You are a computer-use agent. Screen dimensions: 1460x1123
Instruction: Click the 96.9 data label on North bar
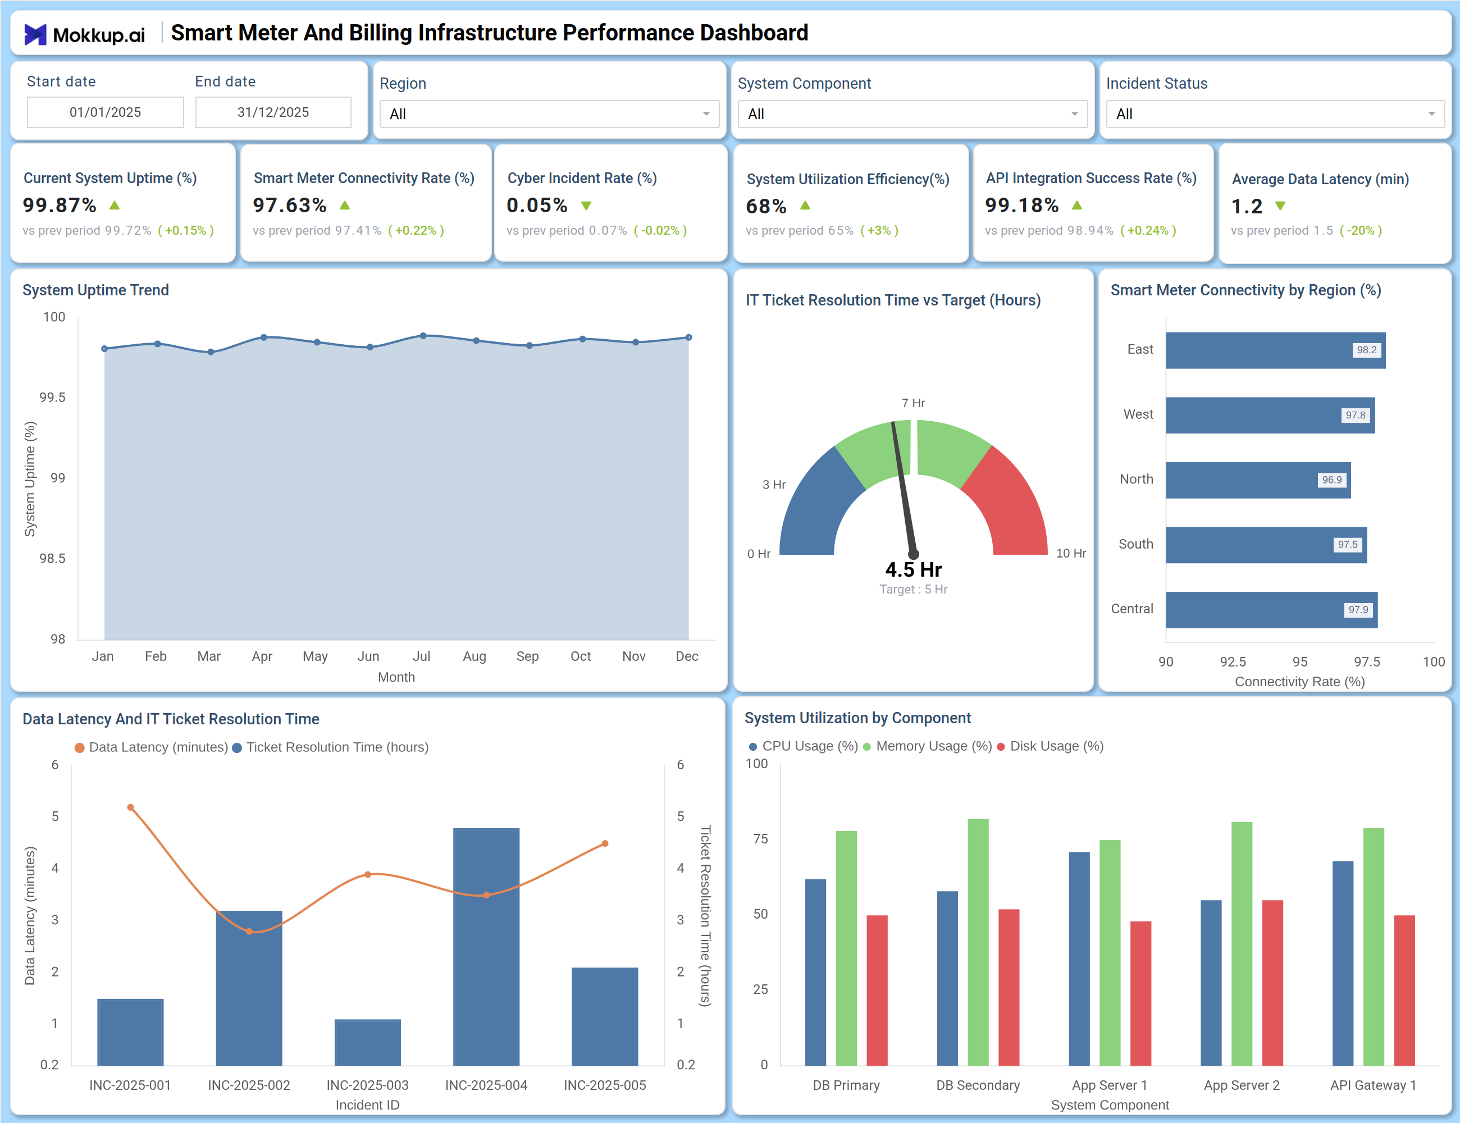pyautogui.click(x=1331, y=480)
